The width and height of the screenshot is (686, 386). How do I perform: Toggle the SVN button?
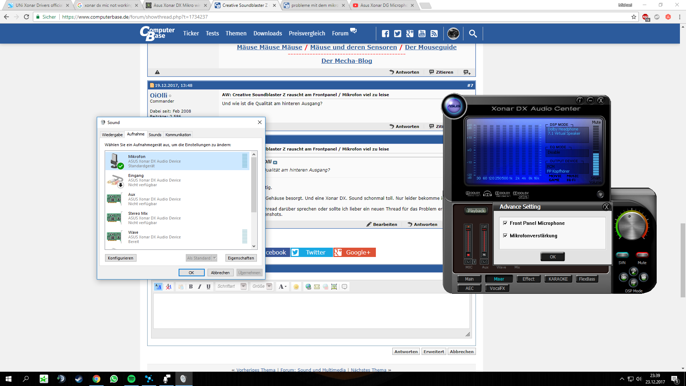pyautogui.click(x=622, y=255)
